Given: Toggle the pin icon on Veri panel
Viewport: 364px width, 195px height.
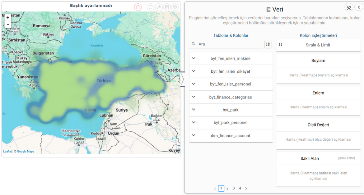Looking at the screenshot, I should (349, 7).
